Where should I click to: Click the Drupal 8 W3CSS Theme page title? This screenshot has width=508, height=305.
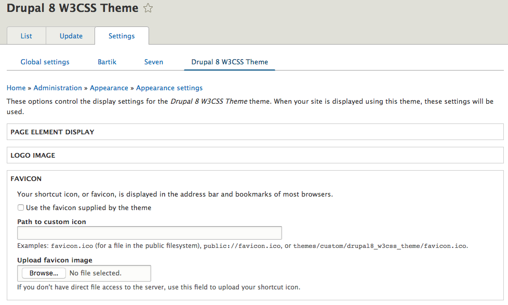pyautogui.click(x=73, y=8)
